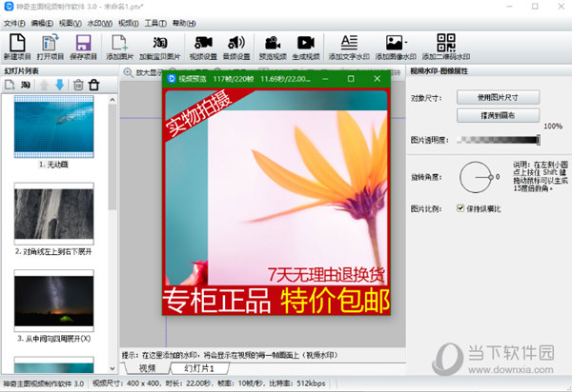
Task: Move slide up with gray up arrow
Action: click(x=44, y=86)
